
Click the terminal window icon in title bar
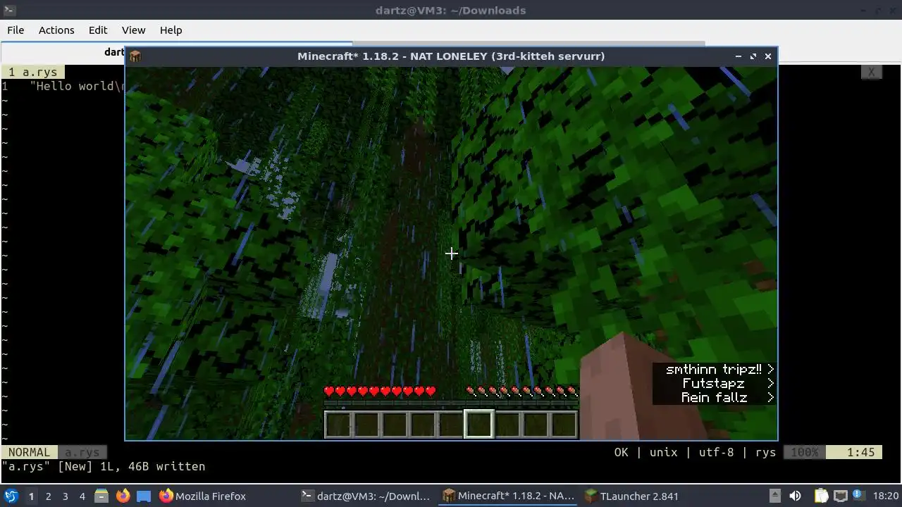coord(8,10)
